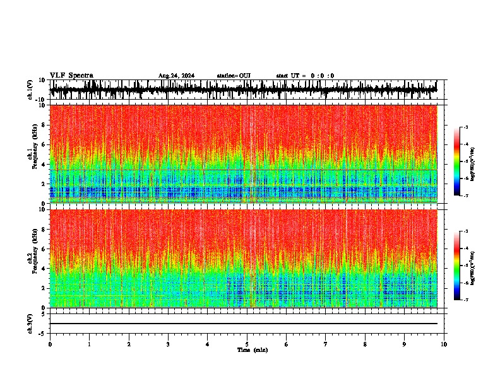
Task: Select the "Time (min)" axis label
Action: tap(253, 350)
